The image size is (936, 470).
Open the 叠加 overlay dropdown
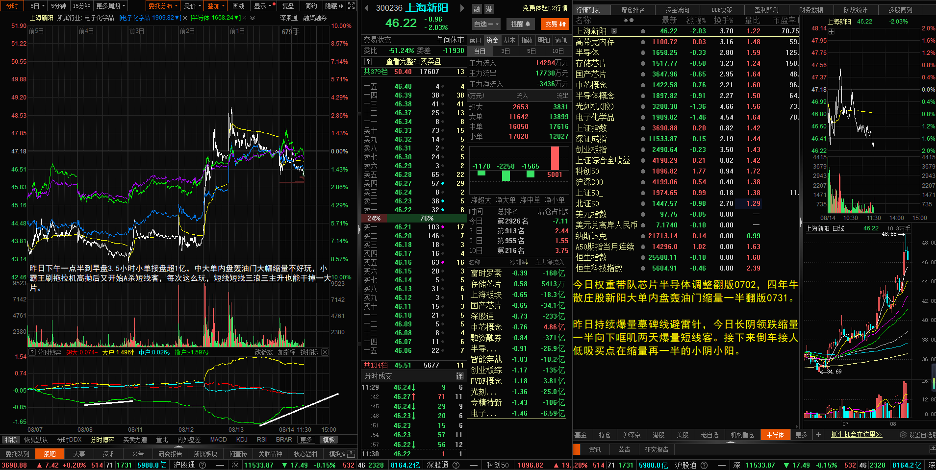point(216,6)
